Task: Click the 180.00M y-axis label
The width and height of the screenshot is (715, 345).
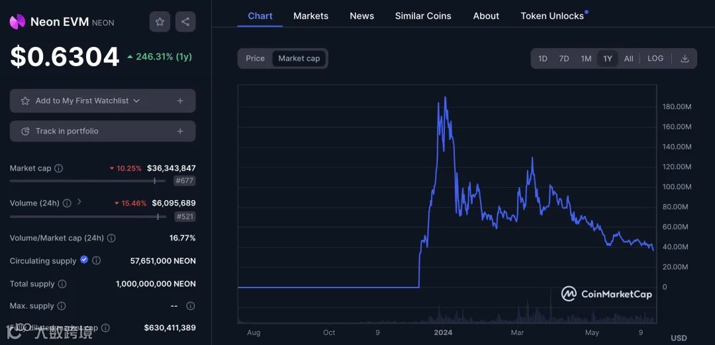Action: pyautogui.click(x=677, y=107)
